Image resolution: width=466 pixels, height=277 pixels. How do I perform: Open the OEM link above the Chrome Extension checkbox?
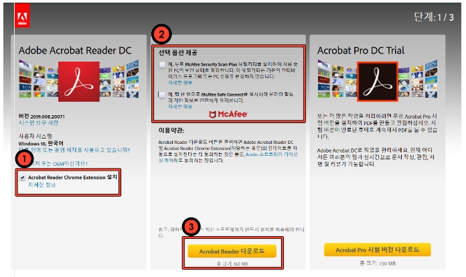[59, 163]
